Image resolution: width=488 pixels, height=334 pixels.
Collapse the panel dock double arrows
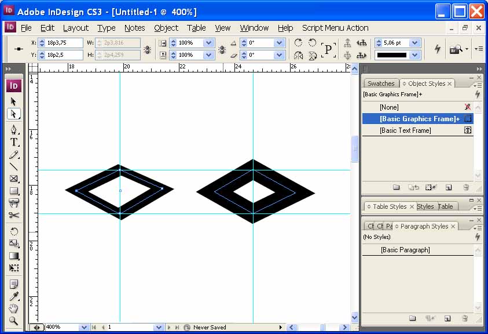(x=479, y=68)
